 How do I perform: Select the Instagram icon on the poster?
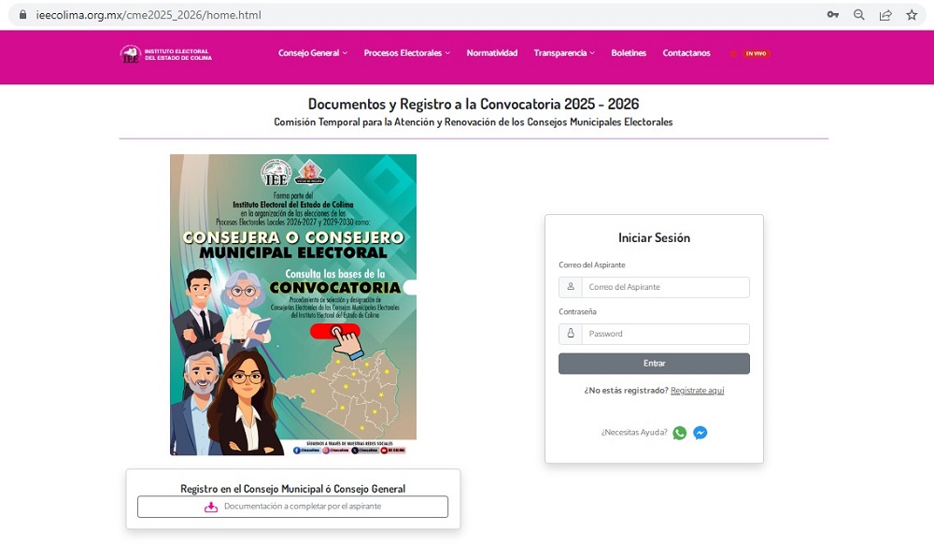point(325,450)
